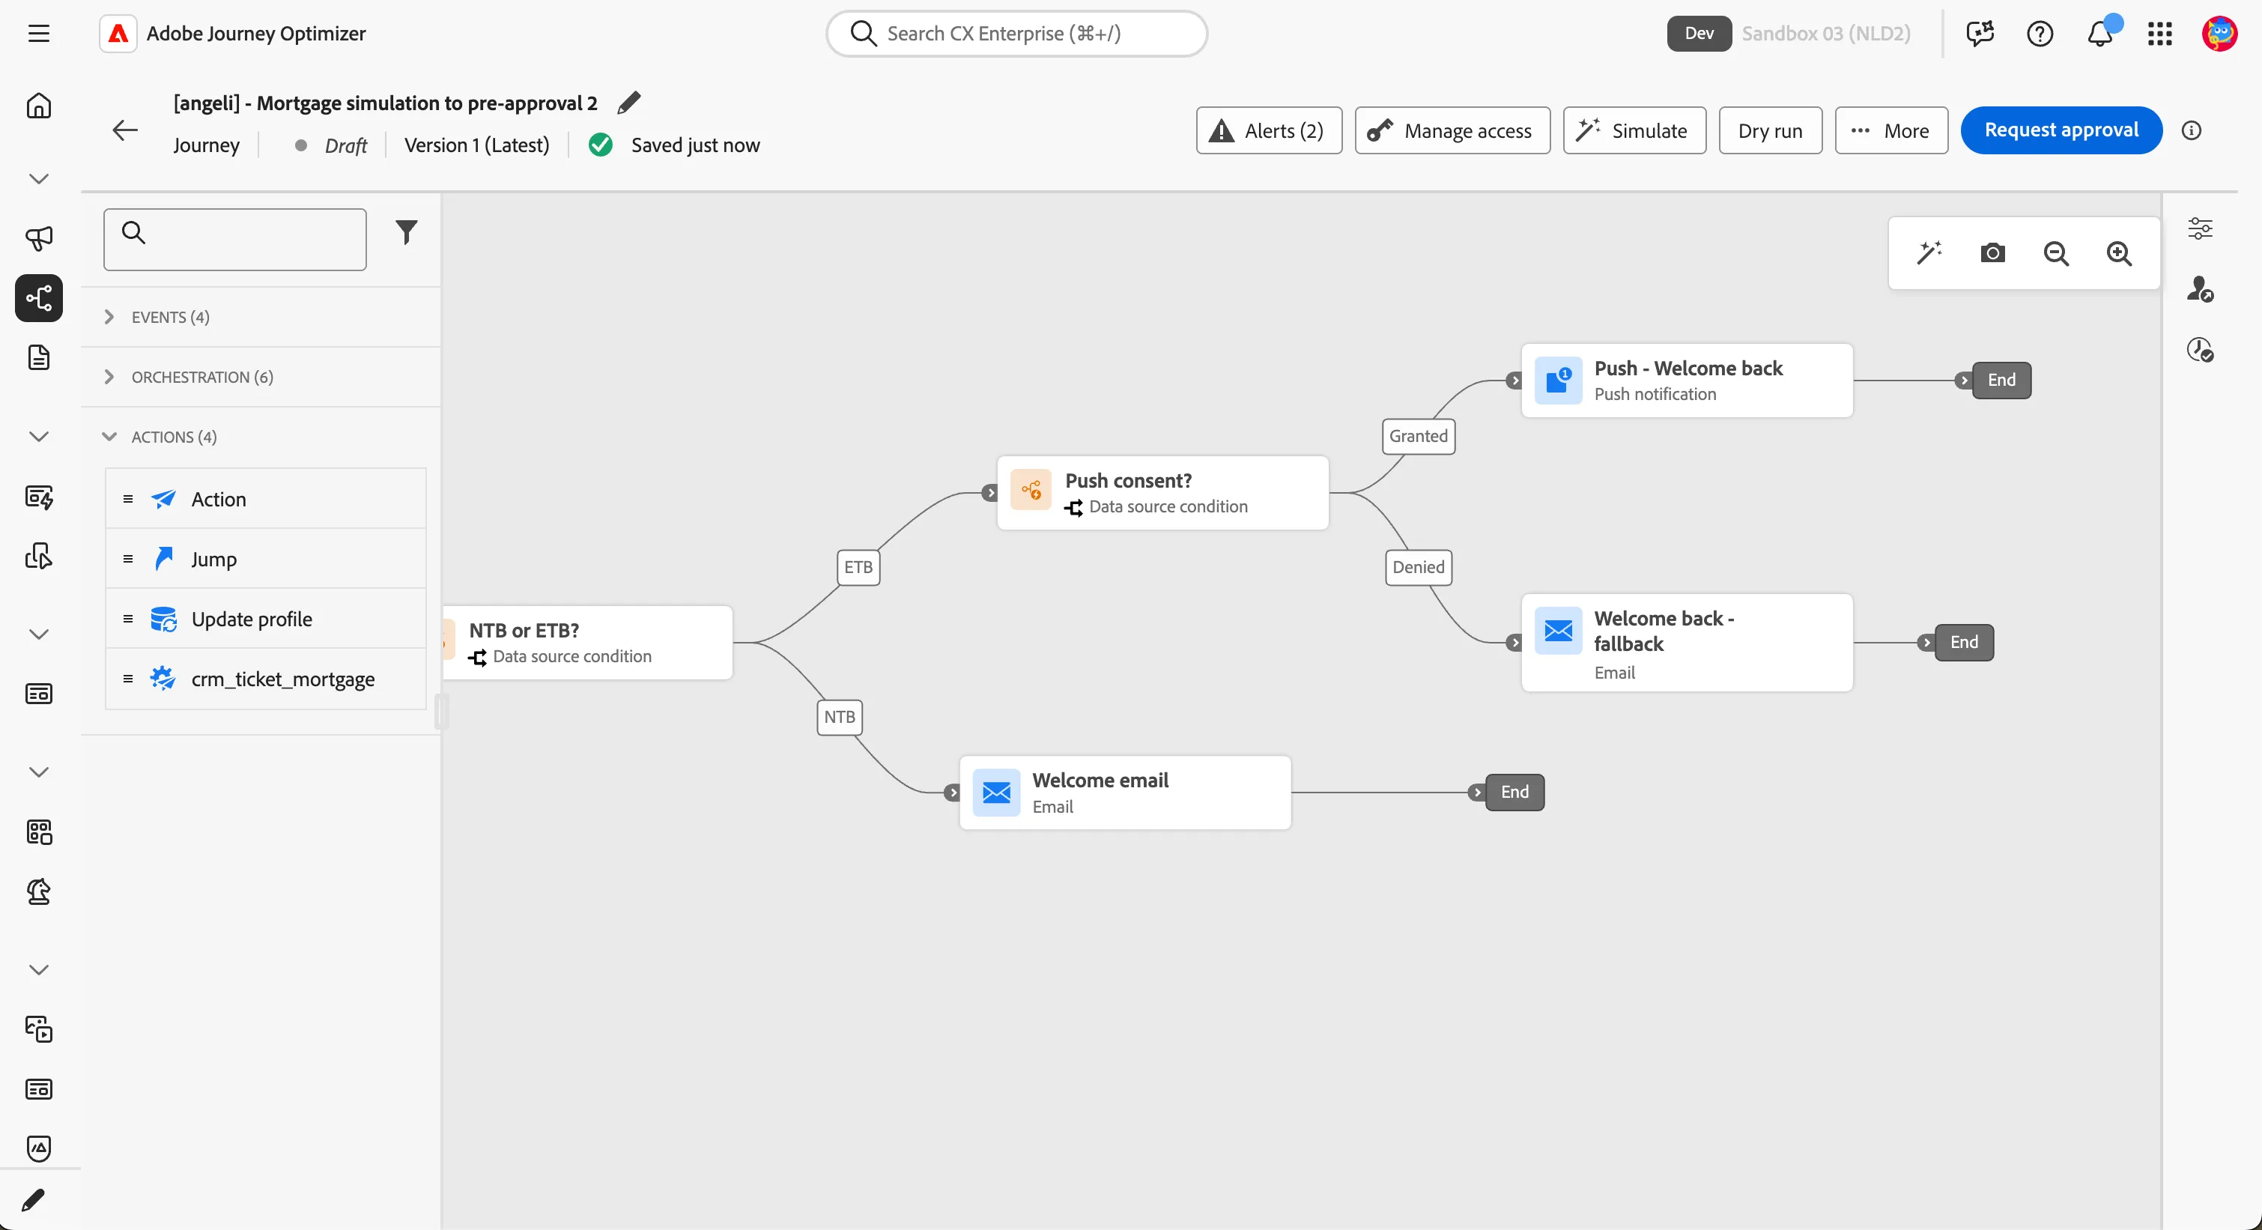2262x1230 pixels.
Task: Filter the palette using the funnel icon
Action: pos(407,231)
